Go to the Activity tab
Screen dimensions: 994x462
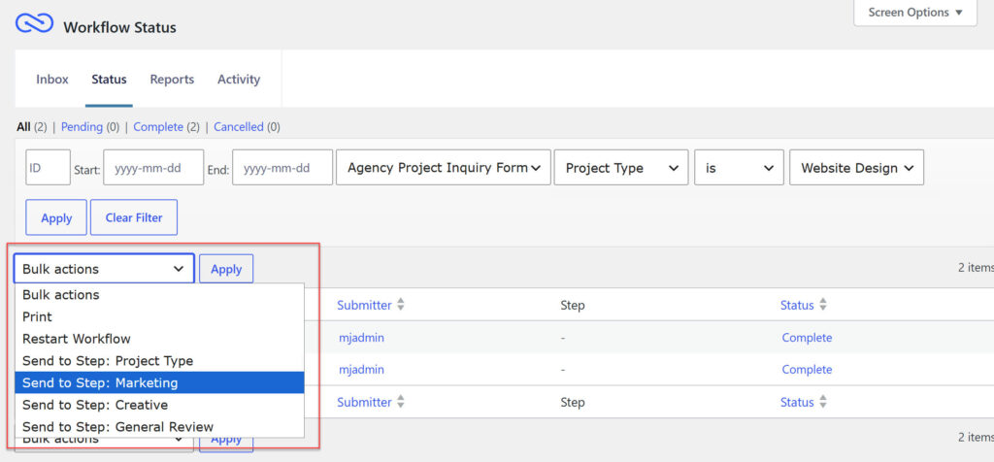tap(239, 80)
